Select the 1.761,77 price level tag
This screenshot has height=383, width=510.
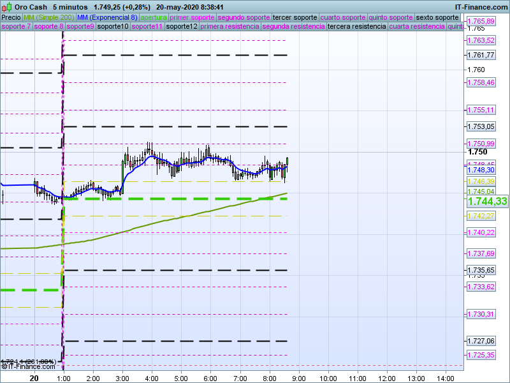(481, 55)
